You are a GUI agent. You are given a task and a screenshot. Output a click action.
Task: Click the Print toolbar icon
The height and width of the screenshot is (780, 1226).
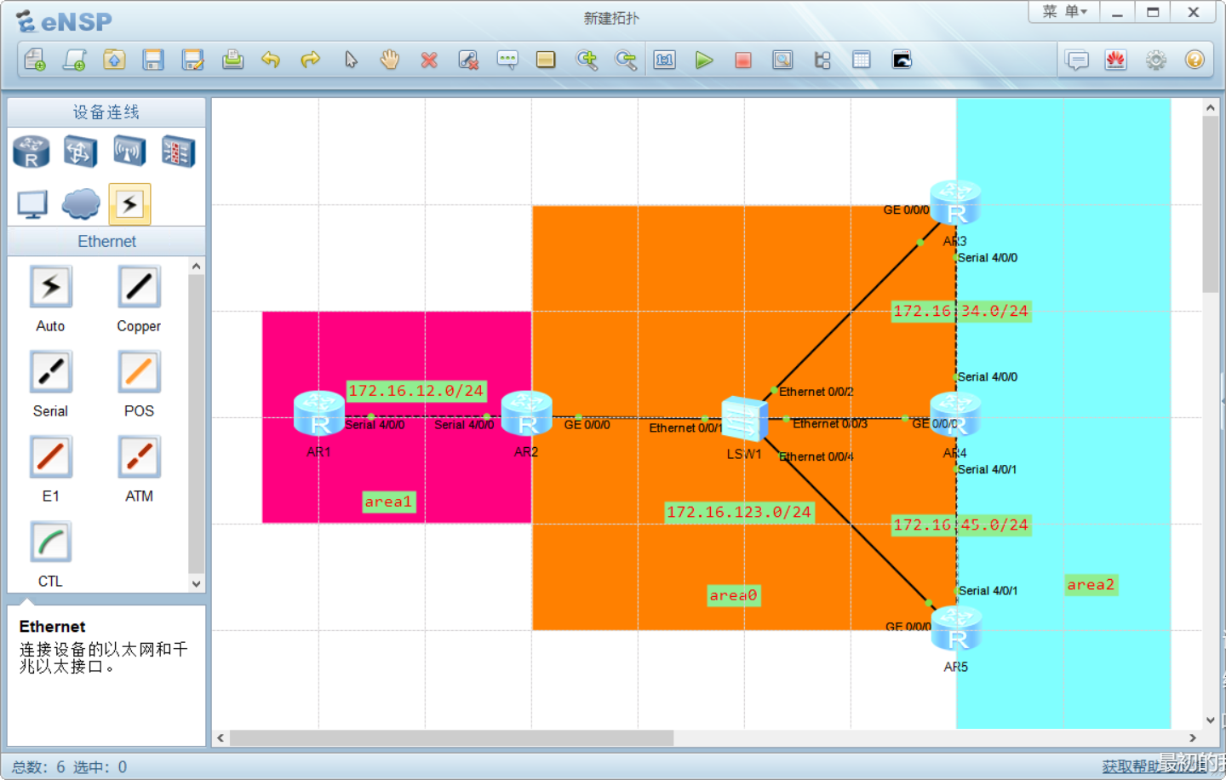click(232, 60)
